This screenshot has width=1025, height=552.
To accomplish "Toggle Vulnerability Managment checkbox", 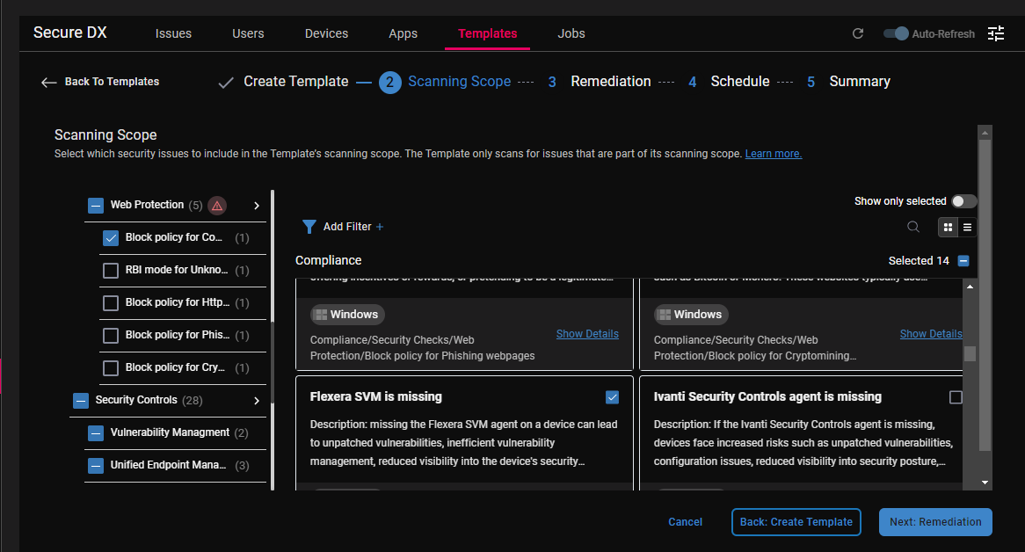I will [x=96, y=433].
